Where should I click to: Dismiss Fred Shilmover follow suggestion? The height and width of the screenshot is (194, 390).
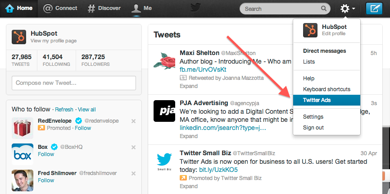[x=133, y=173]
